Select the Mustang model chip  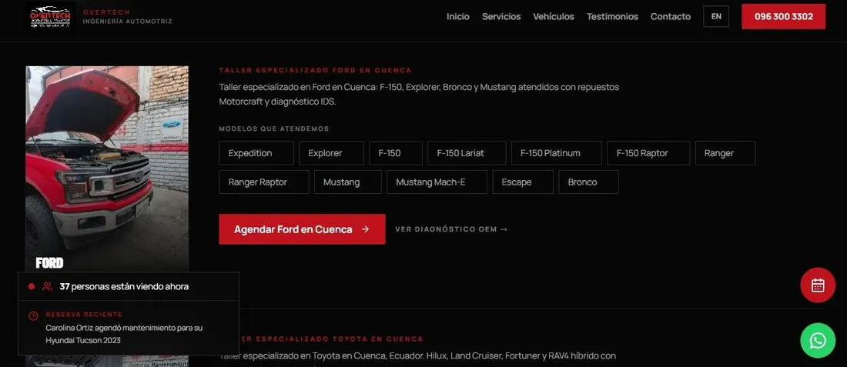coord(348,182)
